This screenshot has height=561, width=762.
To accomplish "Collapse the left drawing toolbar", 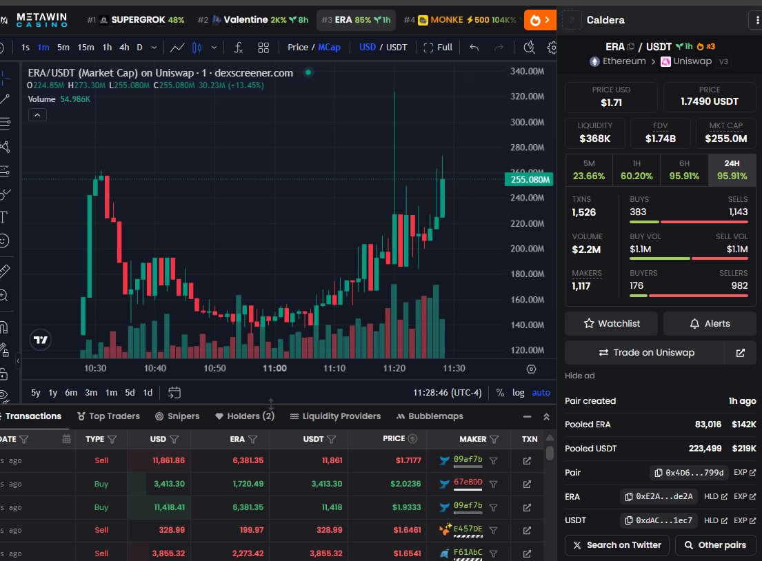I will click(18, 361).
